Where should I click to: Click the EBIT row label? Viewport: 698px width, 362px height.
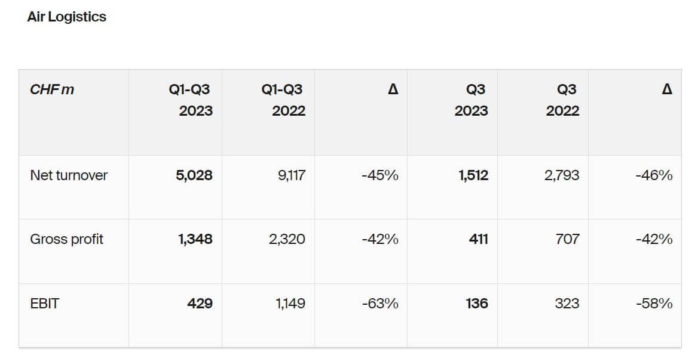point(45,304)
